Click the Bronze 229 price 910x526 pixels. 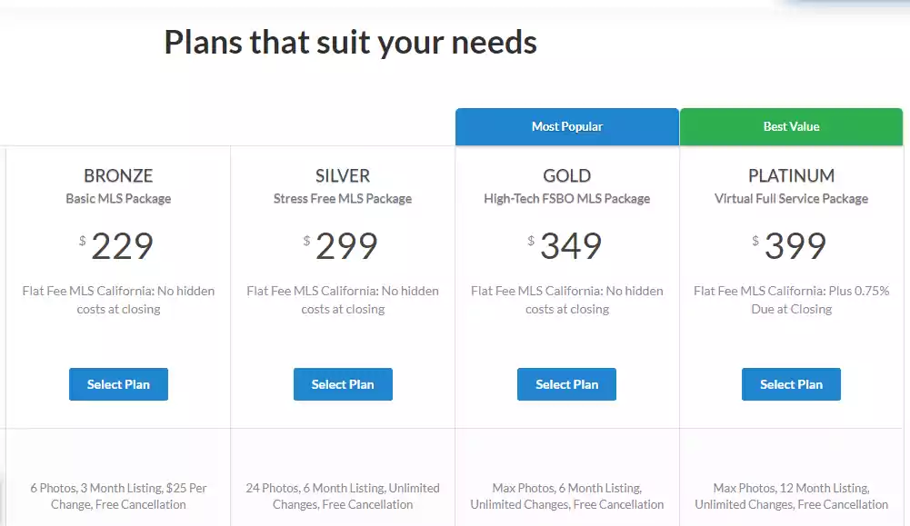(x=122, y=246)
